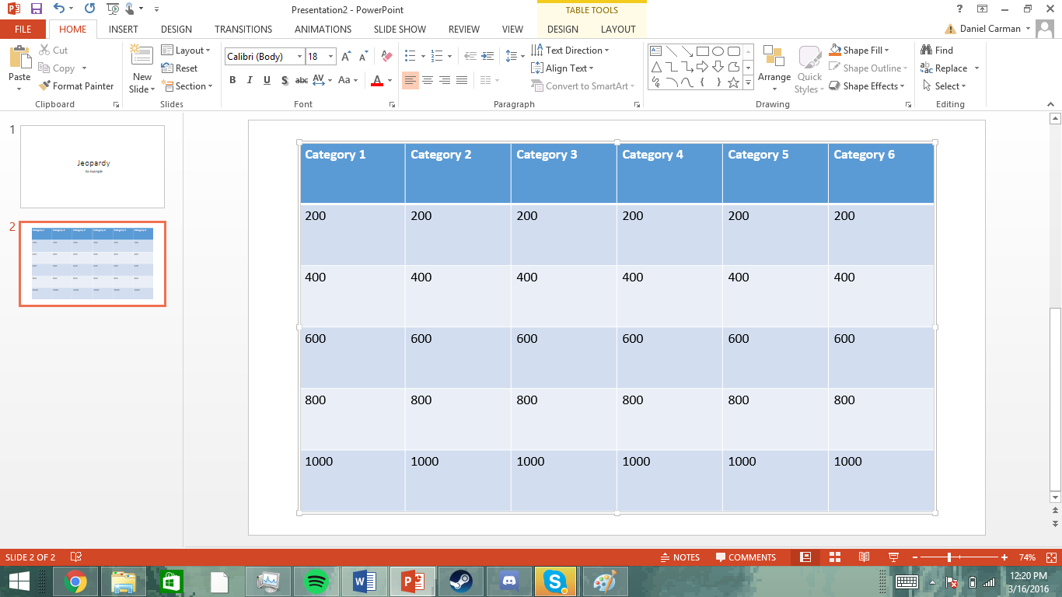Open the slide Layout dropdown
The image size is (1062, 597).
point(186,50)
